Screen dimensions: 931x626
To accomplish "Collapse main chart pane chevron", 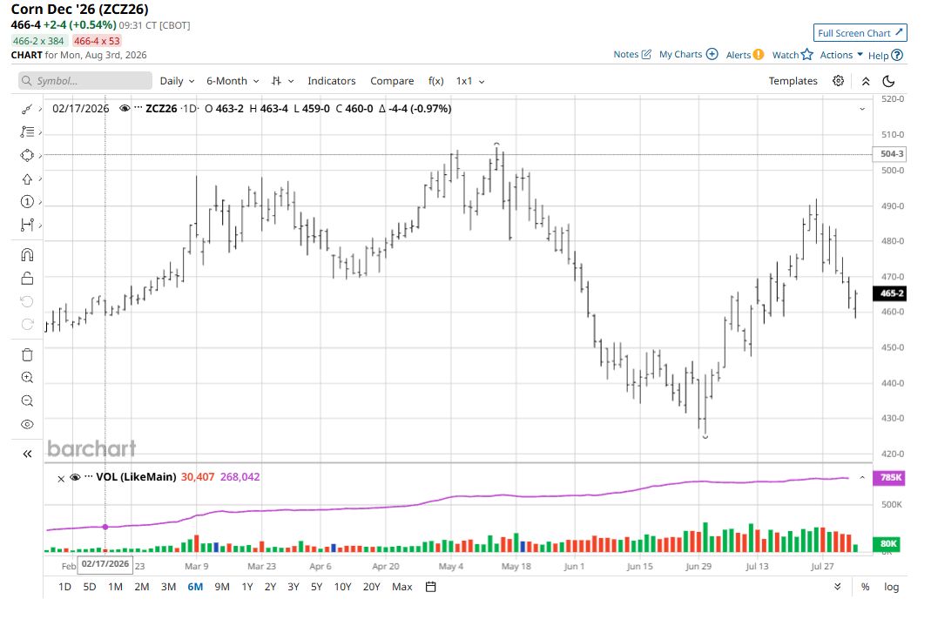I will tap(862, 109).
